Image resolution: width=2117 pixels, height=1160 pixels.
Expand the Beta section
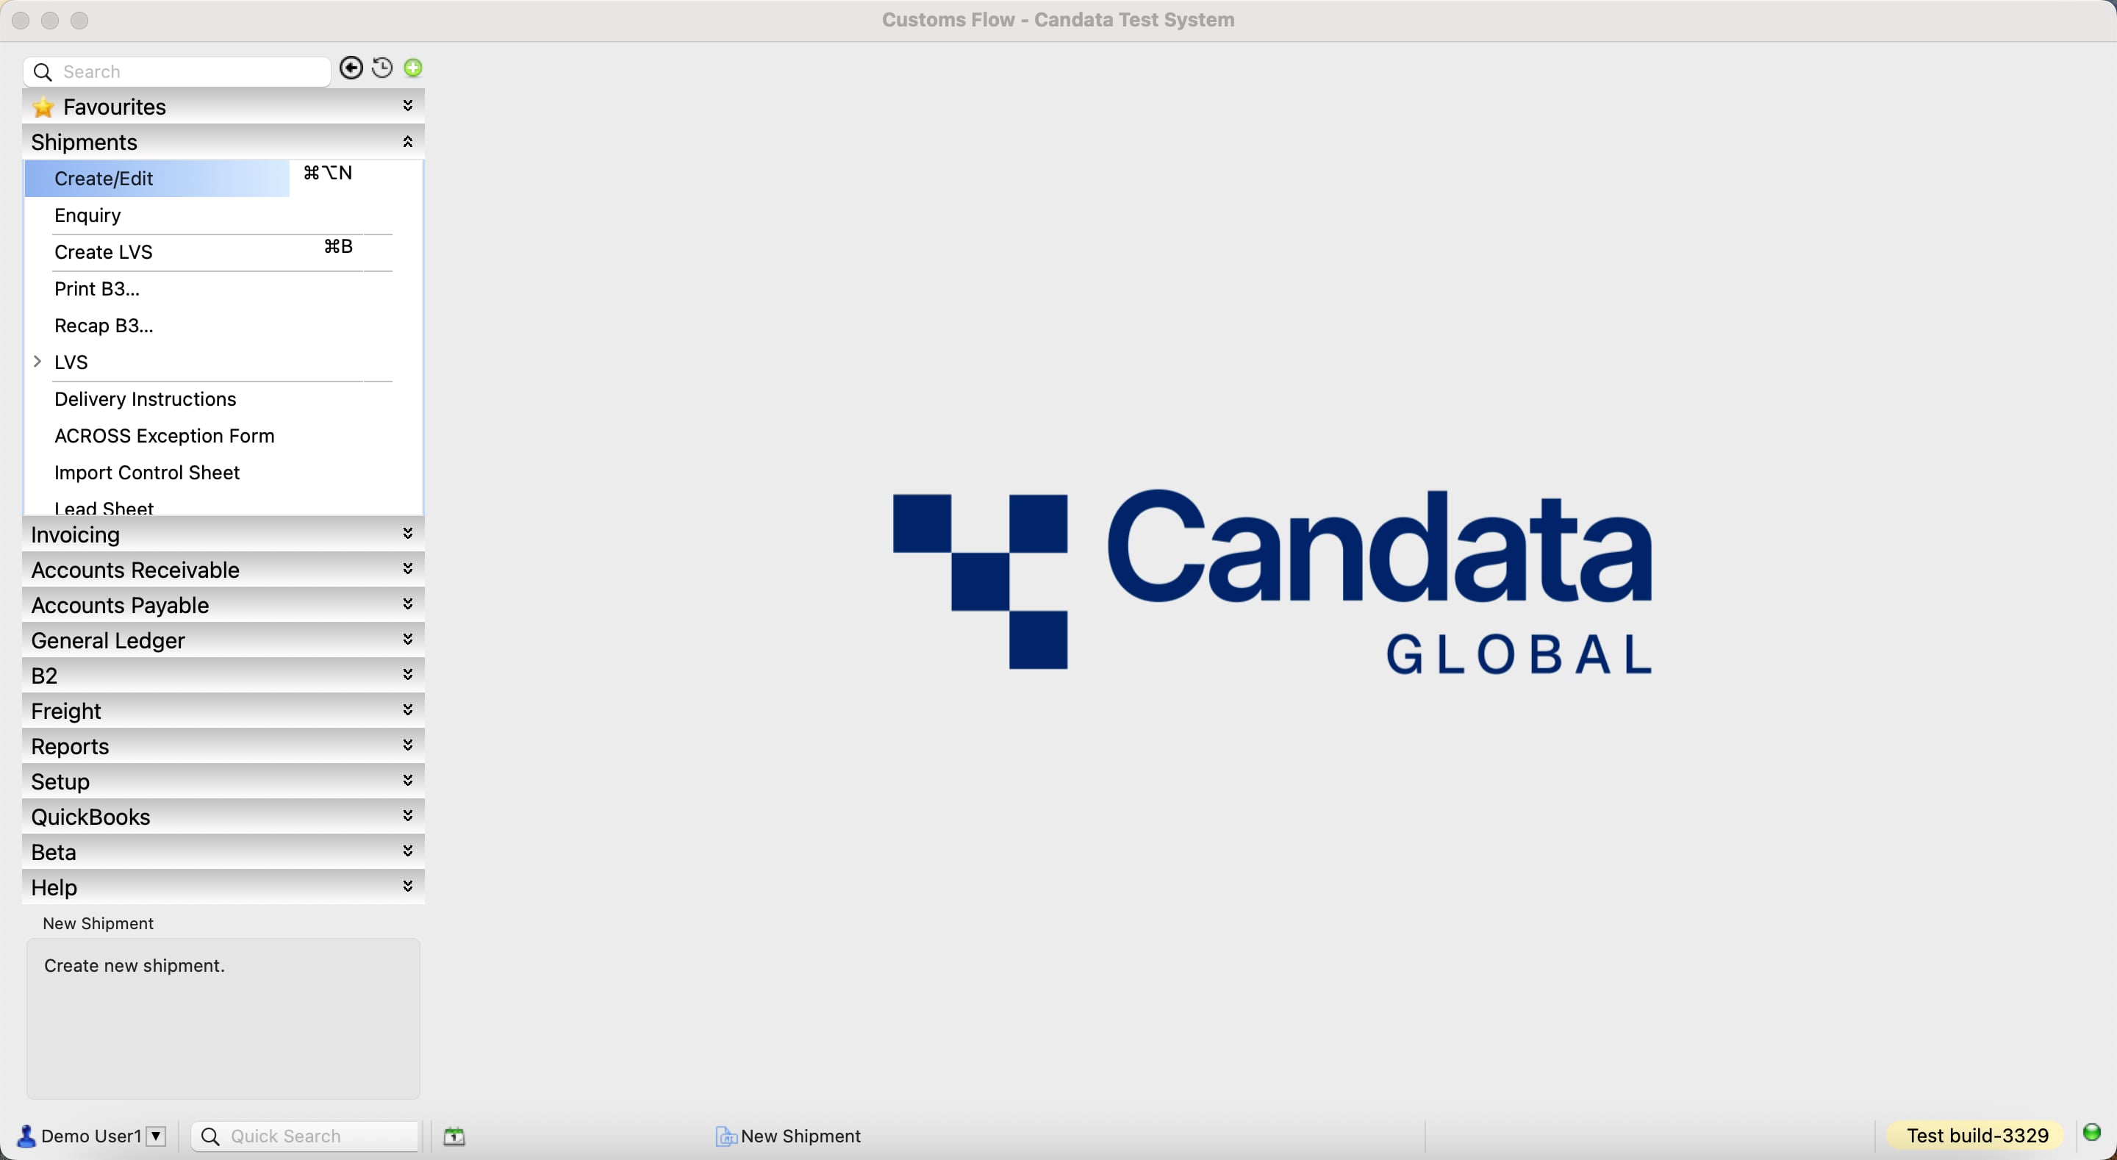coord(408,852)
